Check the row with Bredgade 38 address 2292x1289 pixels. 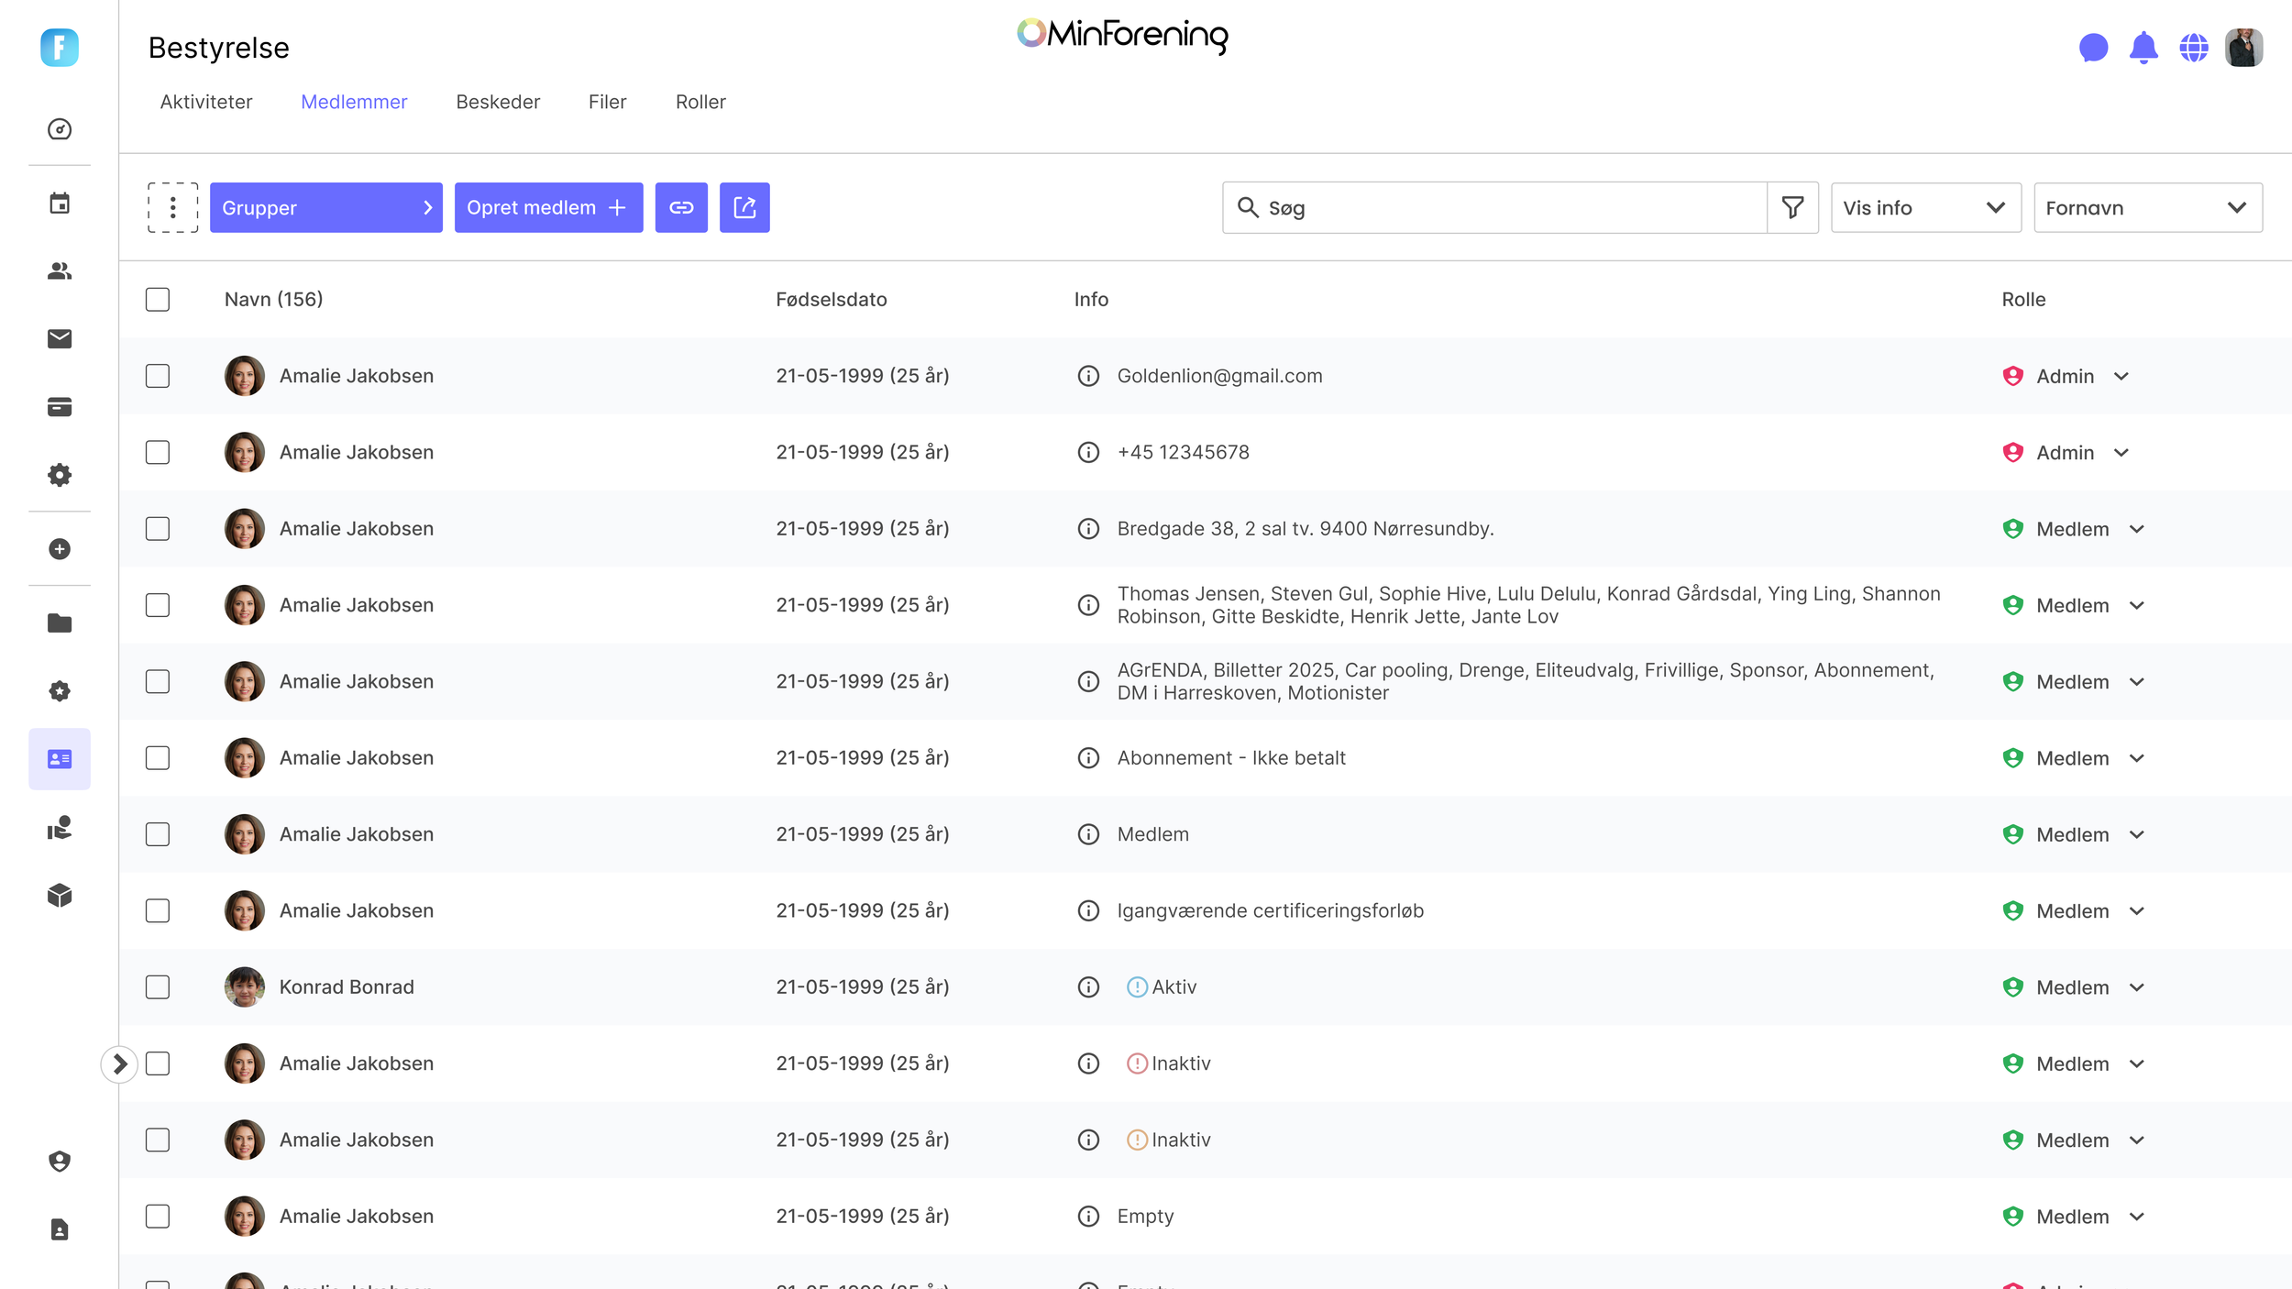(x=158, y=529)
